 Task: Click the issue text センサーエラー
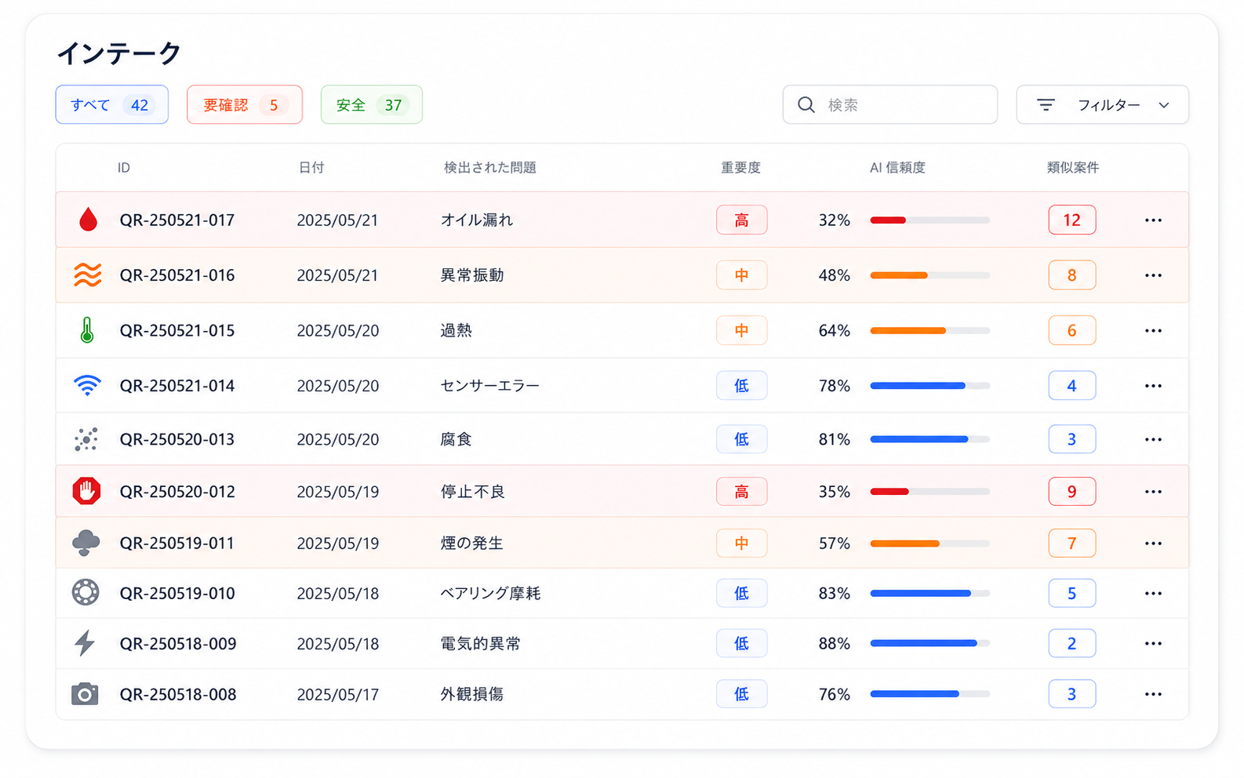490,386
